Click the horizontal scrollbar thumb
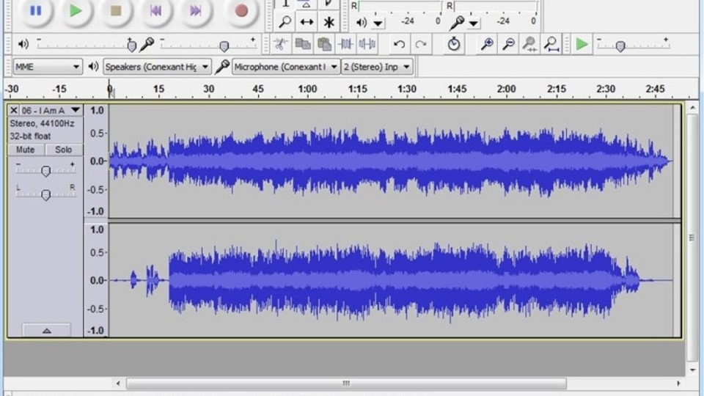 click(346, 384)
